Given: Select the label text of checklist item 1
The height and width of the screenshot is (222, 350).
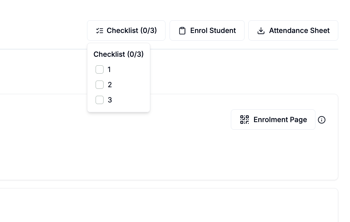Looking at the screenshot, I should click(109, 69).
